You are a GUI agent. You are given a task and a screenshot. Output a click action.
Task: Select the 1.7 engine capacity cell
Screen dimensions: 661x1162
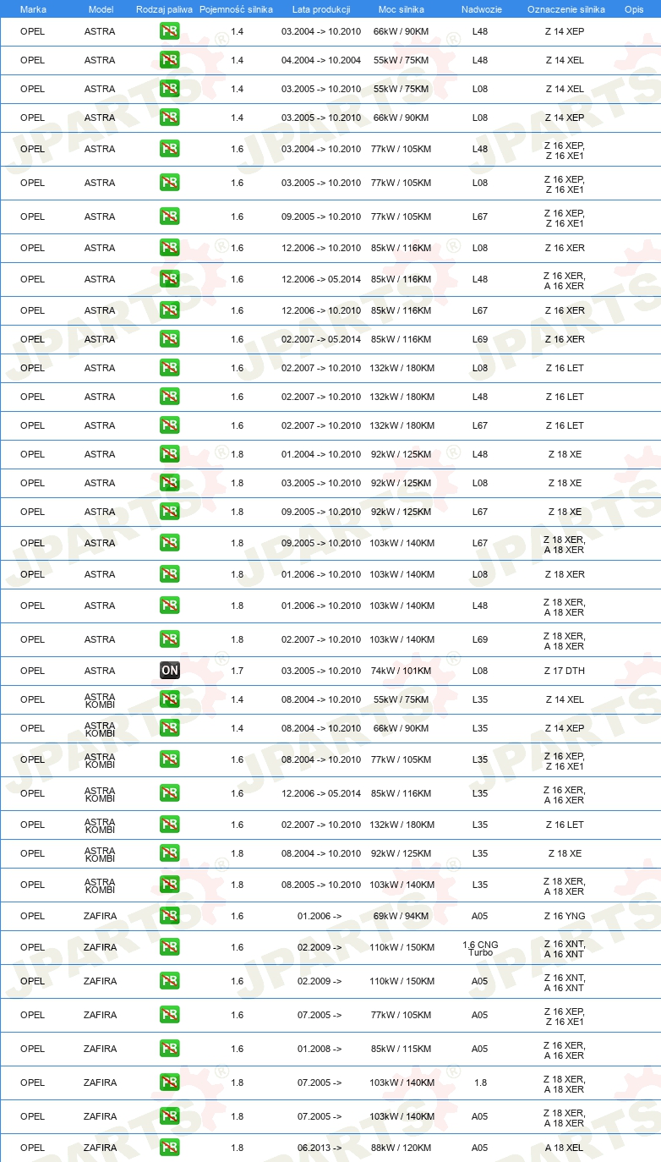pyautogui.click(x=237, y=671)
